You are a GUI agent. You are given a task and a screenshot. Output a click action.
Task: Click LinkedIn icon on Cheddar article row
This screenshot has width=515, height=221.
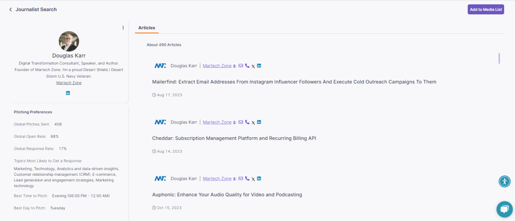point(259,122)
